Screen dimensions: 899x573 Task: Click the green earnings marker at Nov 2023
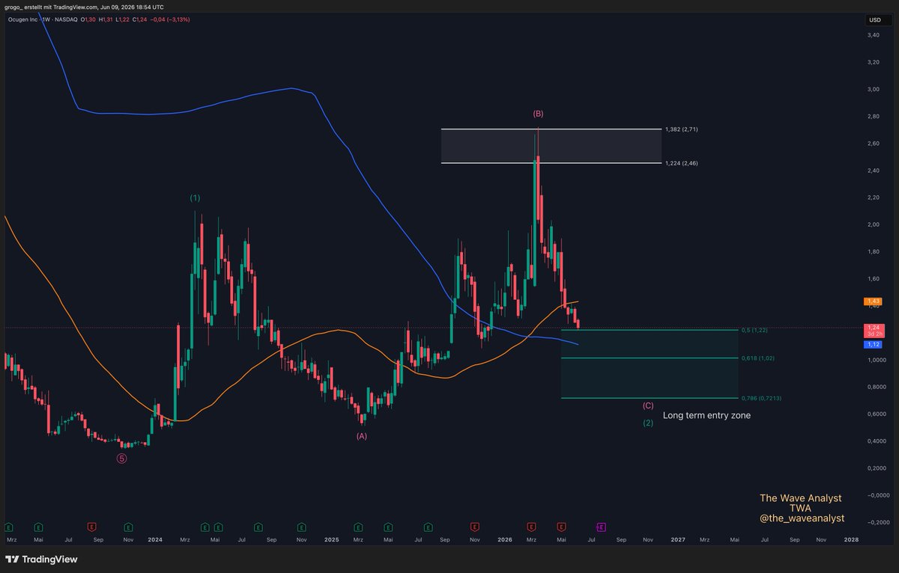pyautogui.click(x=128, y=526)
